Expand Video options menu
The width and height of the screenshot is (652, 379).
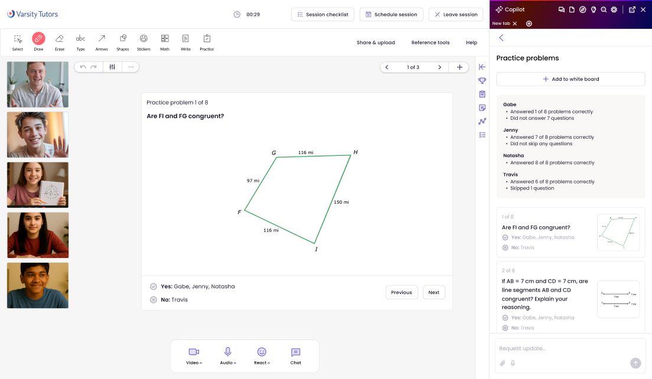194,355
